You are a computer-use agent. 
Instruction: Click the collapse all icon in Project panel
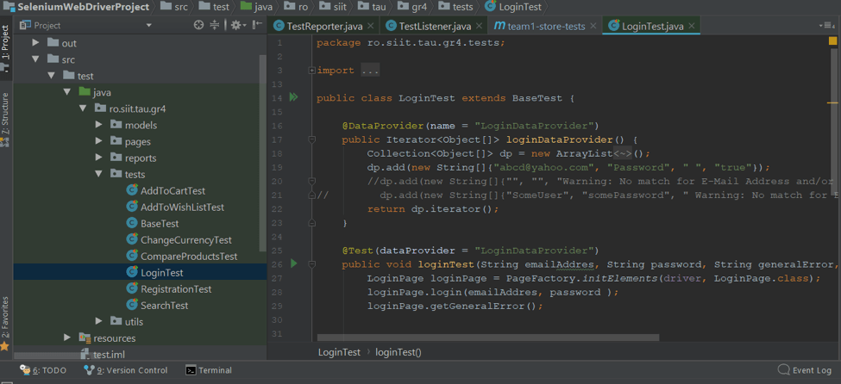click(216, 26)
